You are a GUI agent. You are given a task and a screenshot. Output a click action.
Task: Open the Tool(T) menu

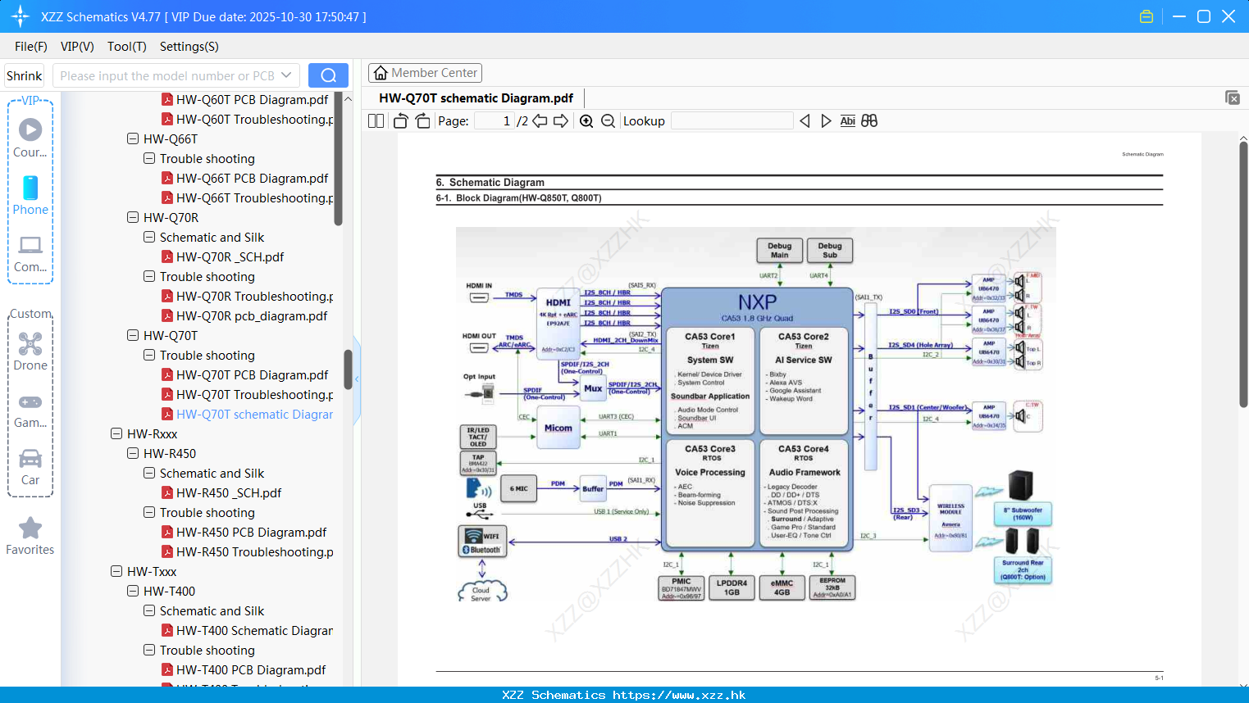click(127, 47)
